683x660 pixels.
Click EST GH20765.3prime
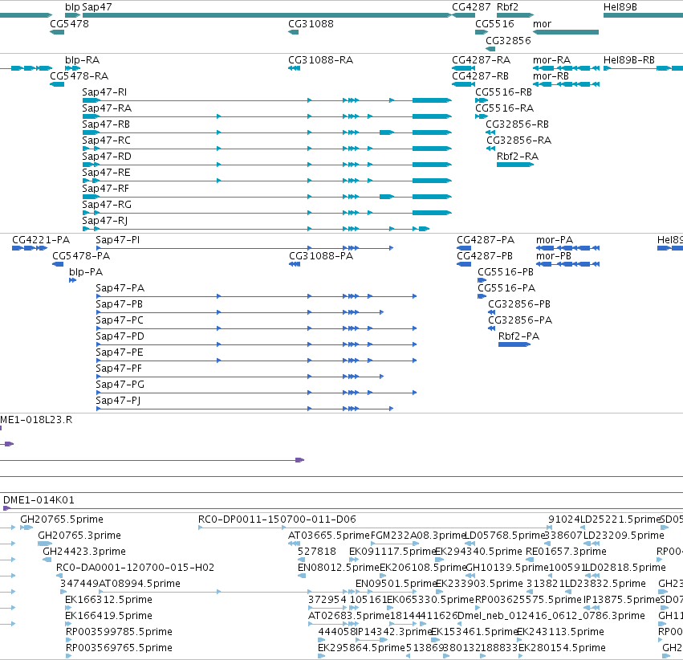click(79, 536)
